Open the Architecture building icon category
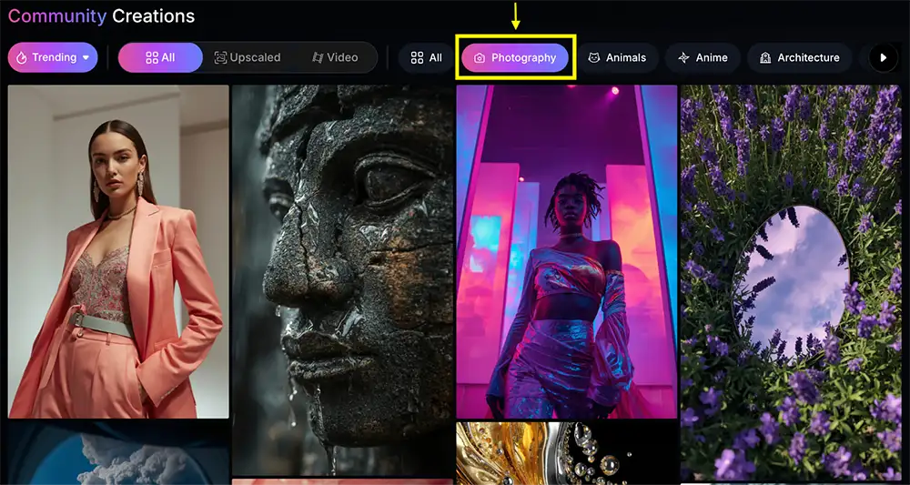The width and height of the screenshot is (910, 485). pyautogui.click(x=766, y=57)
